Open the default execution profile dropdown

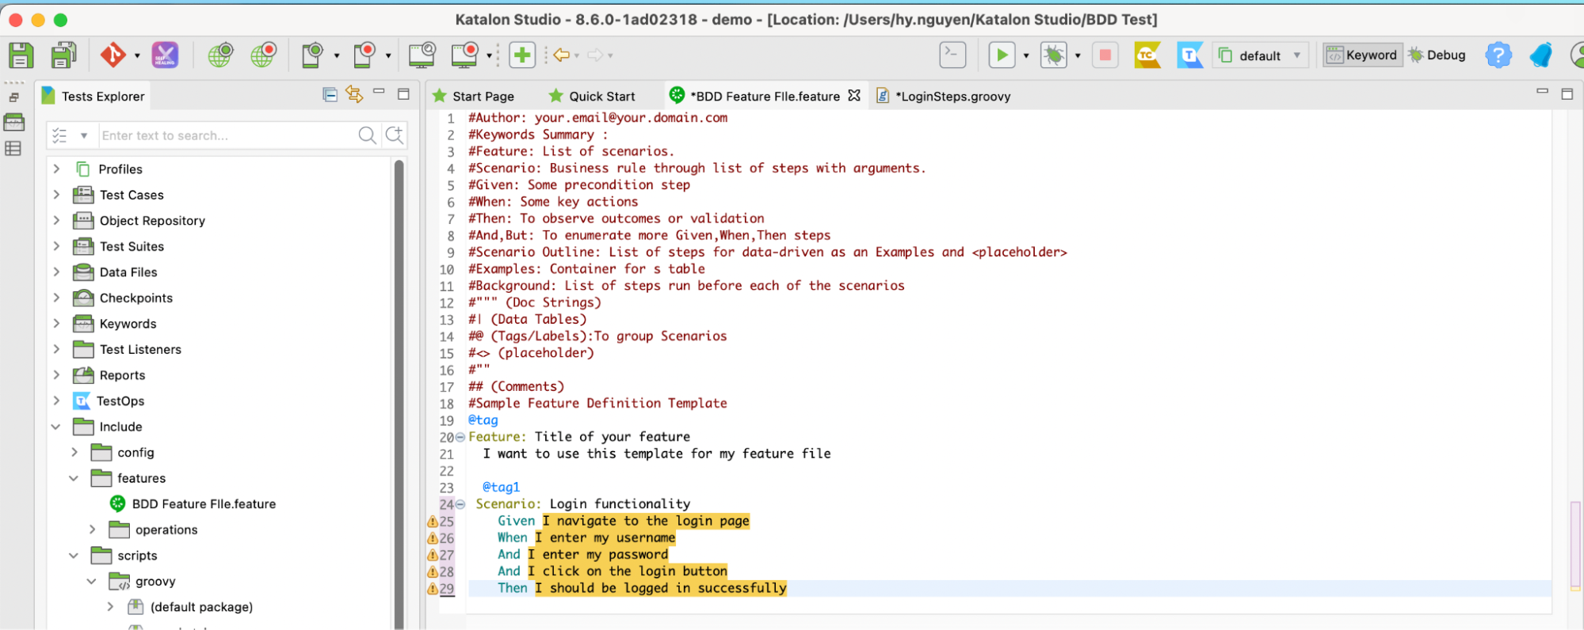pos(1261,55)
